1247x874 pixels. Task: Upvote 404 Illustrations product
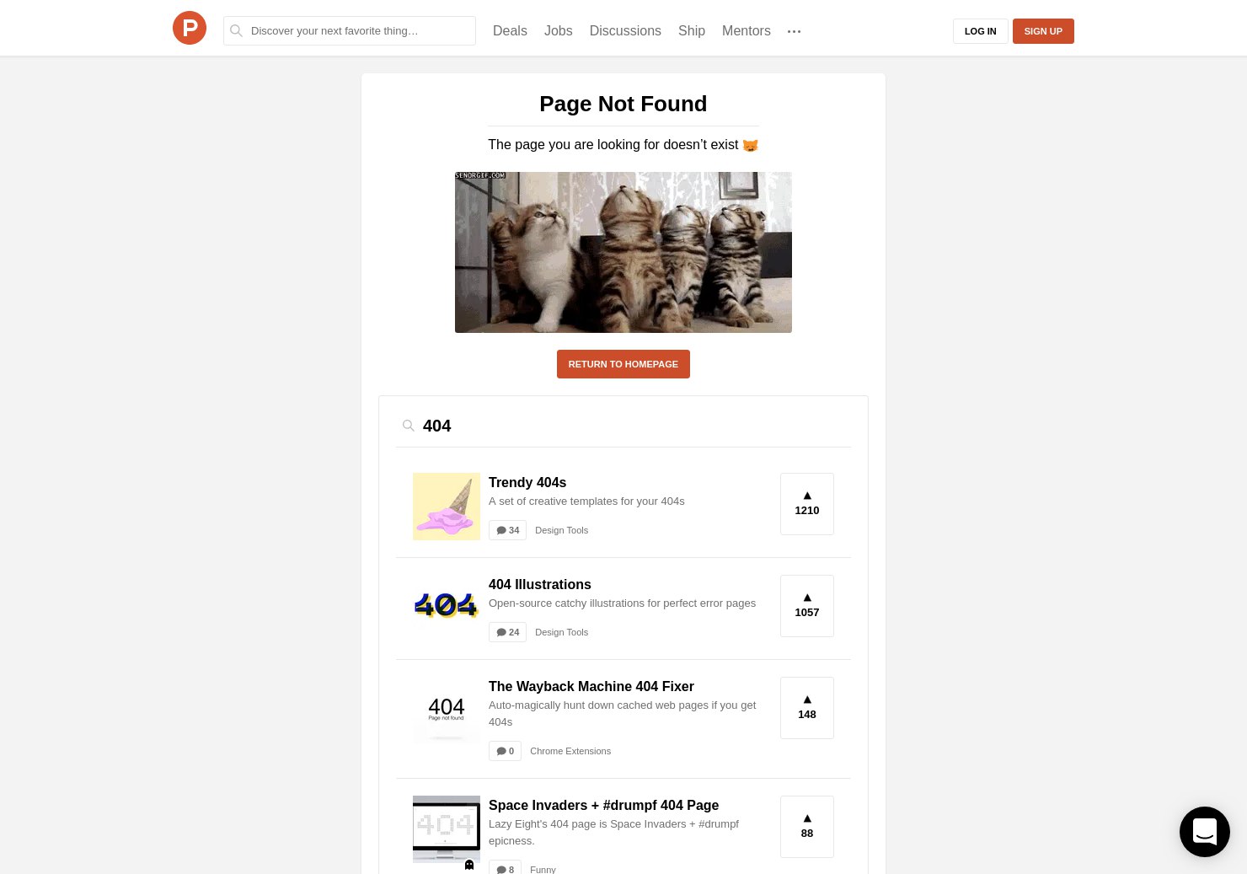point(807,606)
